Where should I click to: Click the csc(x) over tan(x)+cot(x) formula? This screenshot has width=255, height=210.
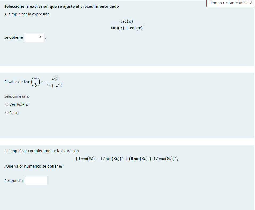127,25
